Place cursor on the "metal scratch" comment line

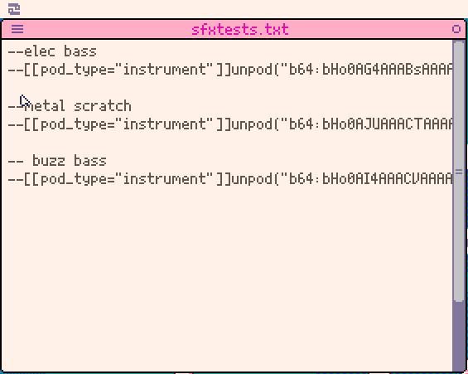[x=70, y=106]
